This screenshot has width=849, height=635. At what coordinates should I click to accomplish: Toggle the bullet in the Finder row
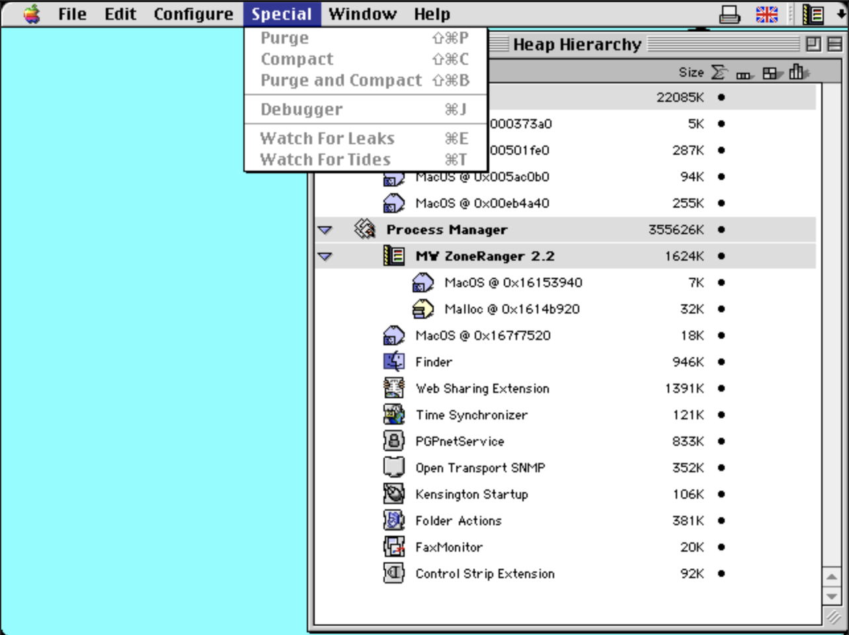[721, 362]
